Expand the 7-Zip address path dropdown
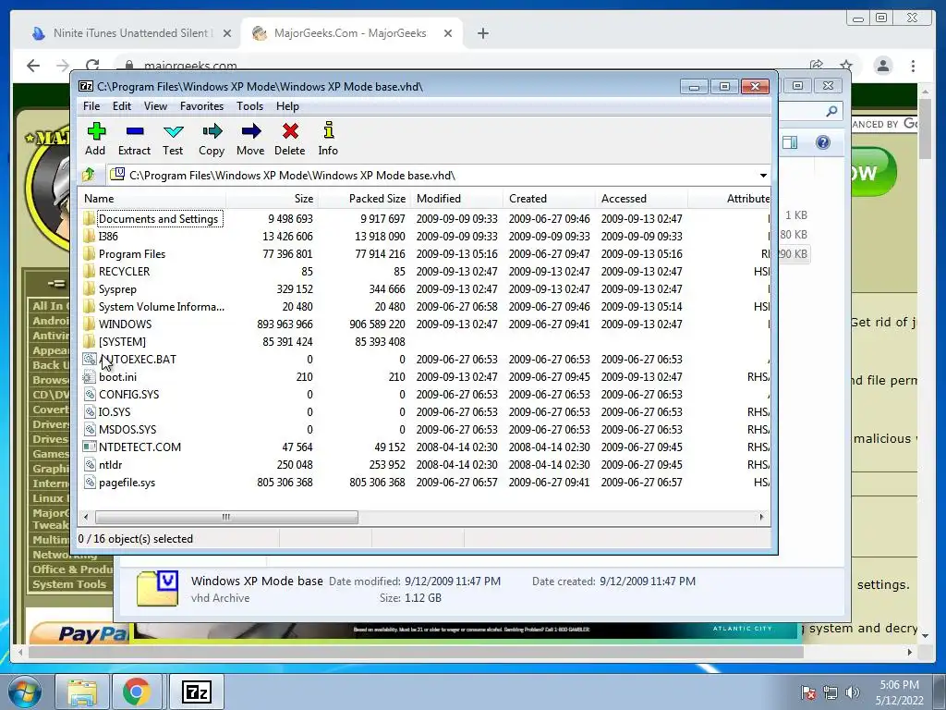The image size is (946, 710). [763, 175]
